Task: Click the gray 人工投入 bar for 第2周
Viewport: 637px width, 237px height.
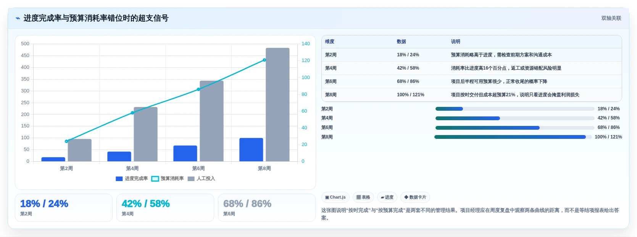Action: click(79, 150)
